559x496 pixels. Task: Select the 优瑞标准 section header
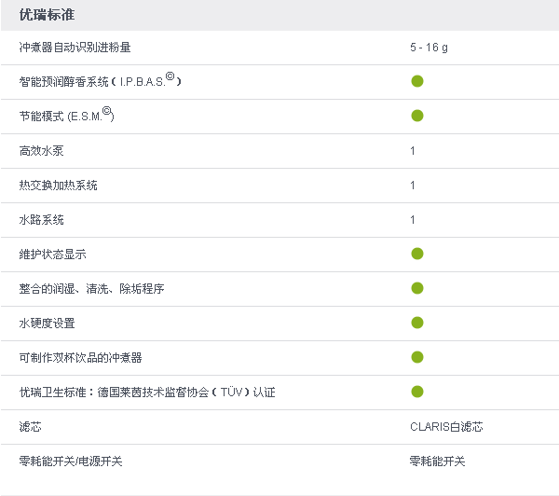pyautogui.click(x=47, y=15)
